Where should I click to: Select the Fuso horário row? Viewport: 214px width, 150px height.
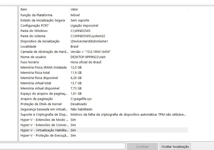point(104,62)
